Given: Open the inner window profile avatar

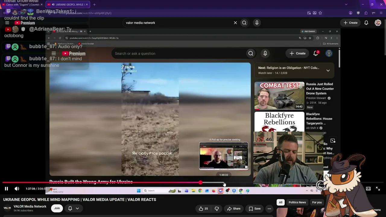Looking at the screenshot, I should (x=329, y=53).
